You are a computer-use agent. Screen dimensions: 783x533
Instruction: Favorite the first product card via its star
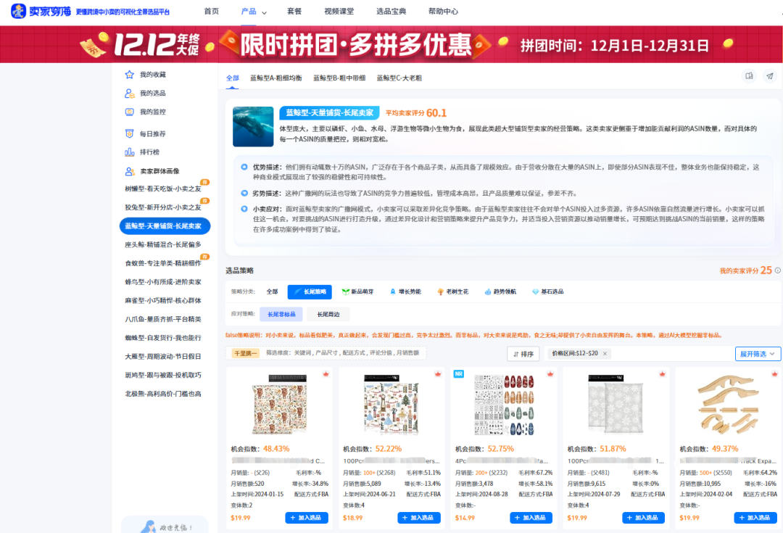[x=326, y=374]
